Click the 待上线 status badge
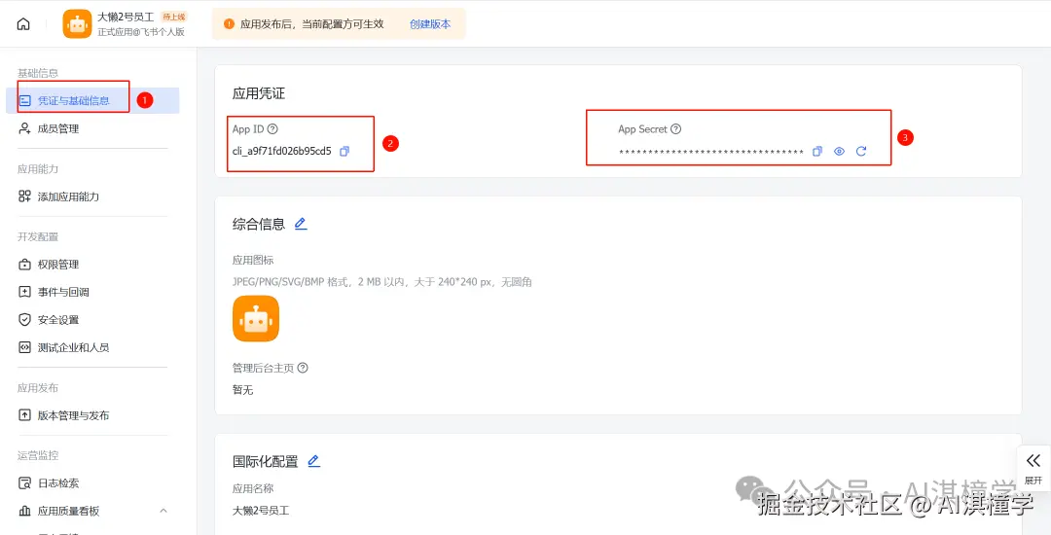 (x=173, y=17)
